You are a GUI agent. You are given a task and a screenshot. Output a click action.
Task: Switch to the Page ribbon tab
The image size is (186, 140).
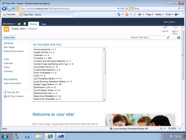(x=44, y=24)
